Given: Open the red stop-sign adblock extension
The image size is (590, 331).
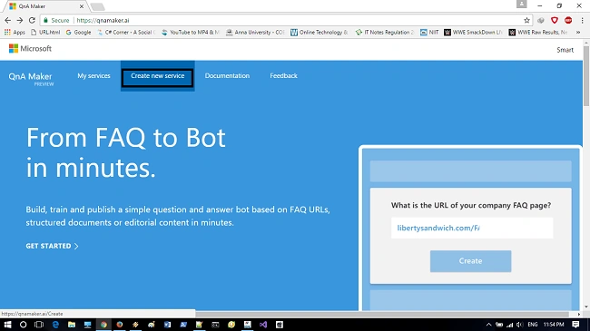Looking at the screenshot, I should point(568,20).
